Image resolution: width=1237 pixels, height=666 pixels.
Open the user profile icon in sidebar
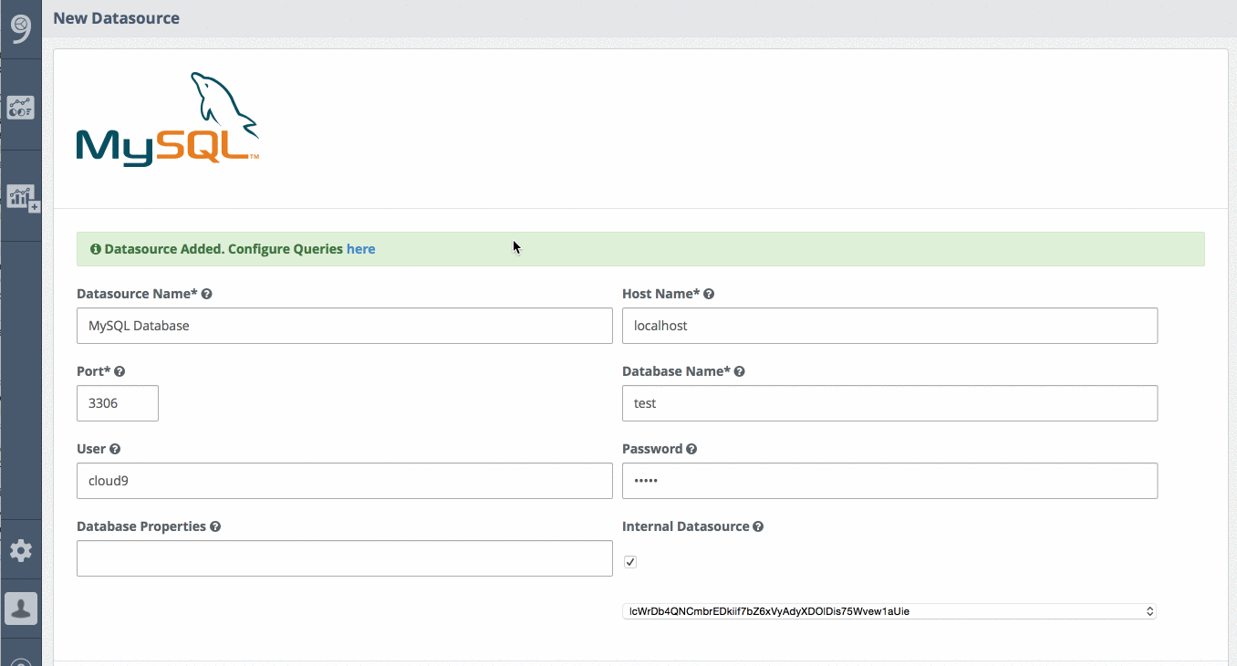[20, 608]
